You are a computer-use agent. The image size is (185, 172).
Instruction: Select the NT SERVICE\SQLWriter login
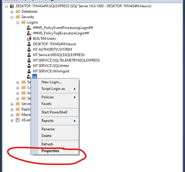[x=51, y=66]
